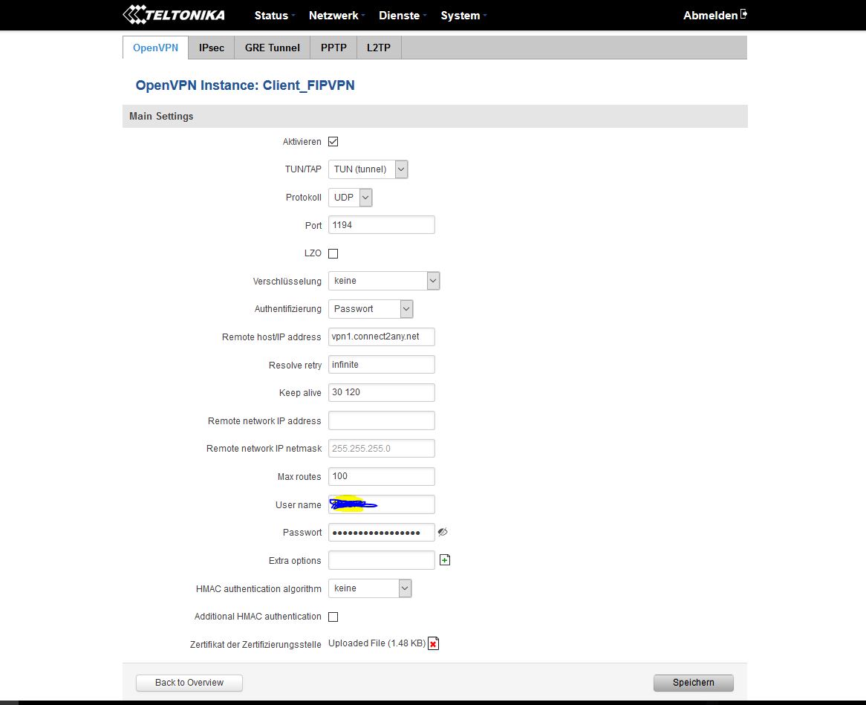Open HMAC authentication algorithm dropdown
Screen dimensions: 866x705
pos(370,588)
